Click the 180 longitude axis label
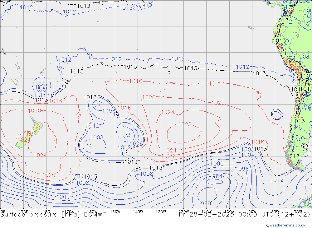Image resolution: width=312 pixels, height=228 pixels. [x=46, y=212]
